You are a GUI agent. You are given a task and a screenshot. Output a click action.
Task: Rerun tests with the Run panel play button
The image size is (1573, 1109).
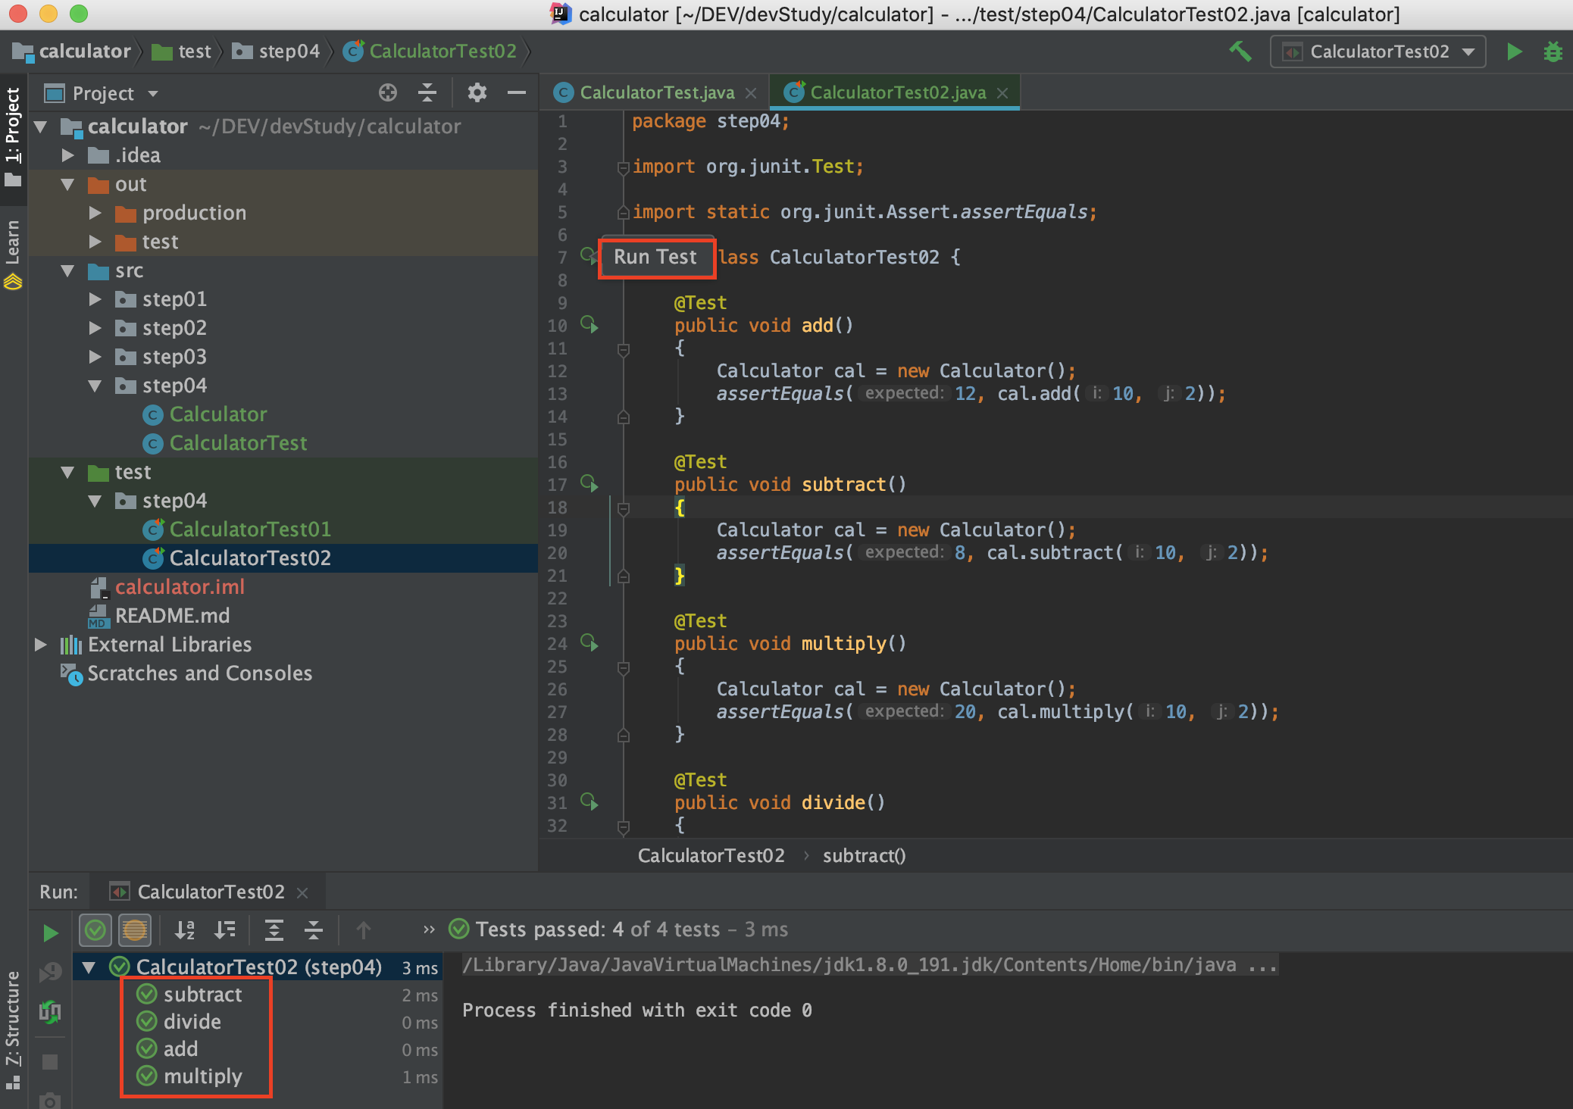click(51, 932)
